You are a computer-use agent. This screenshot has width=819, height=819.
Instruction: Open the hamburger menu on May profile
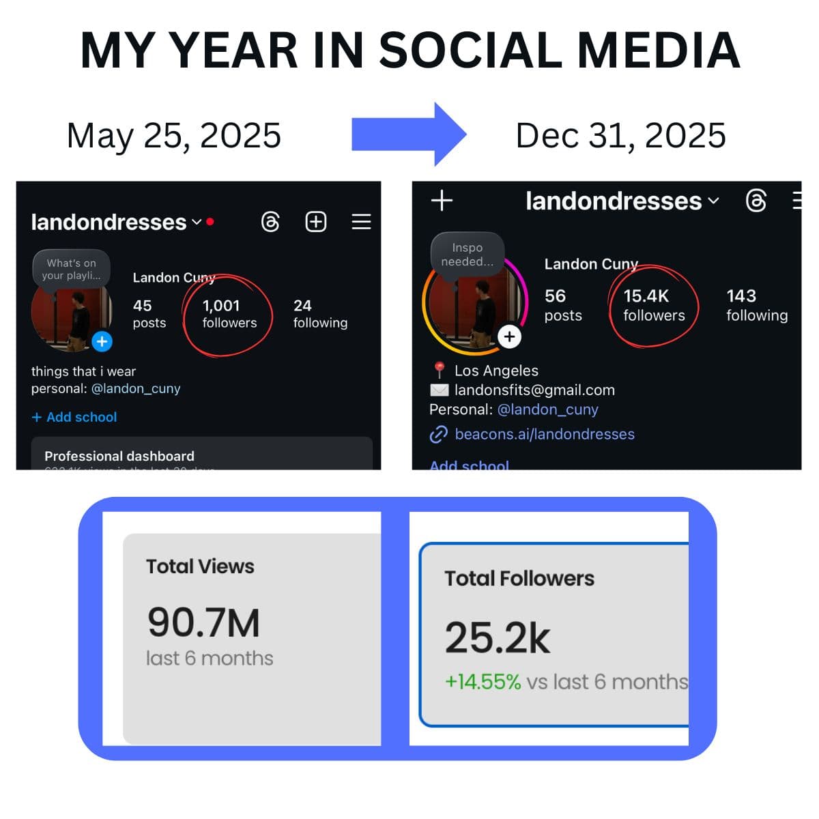click(x=361, y=222)
